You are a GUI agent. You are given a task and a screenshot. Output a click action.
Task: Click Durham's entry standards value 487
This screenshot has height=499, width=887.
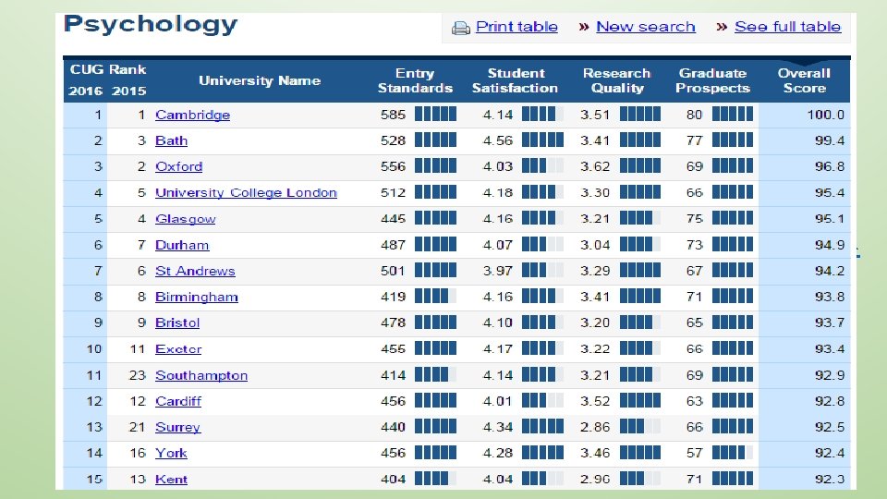point(393,245)
